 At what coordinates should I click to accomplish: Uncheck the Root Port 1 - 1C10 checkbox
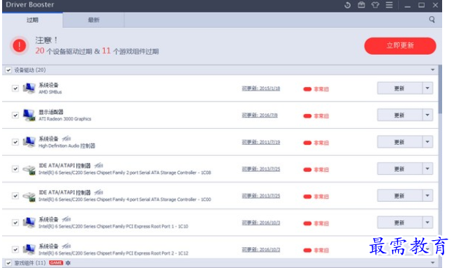[x=15, y=223]
